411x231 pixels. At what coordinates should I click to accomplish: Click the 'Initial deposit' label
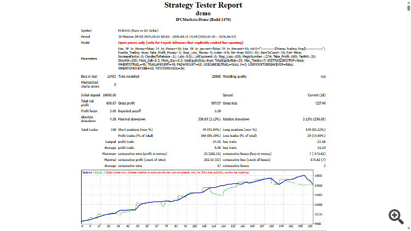click(90, 95)
